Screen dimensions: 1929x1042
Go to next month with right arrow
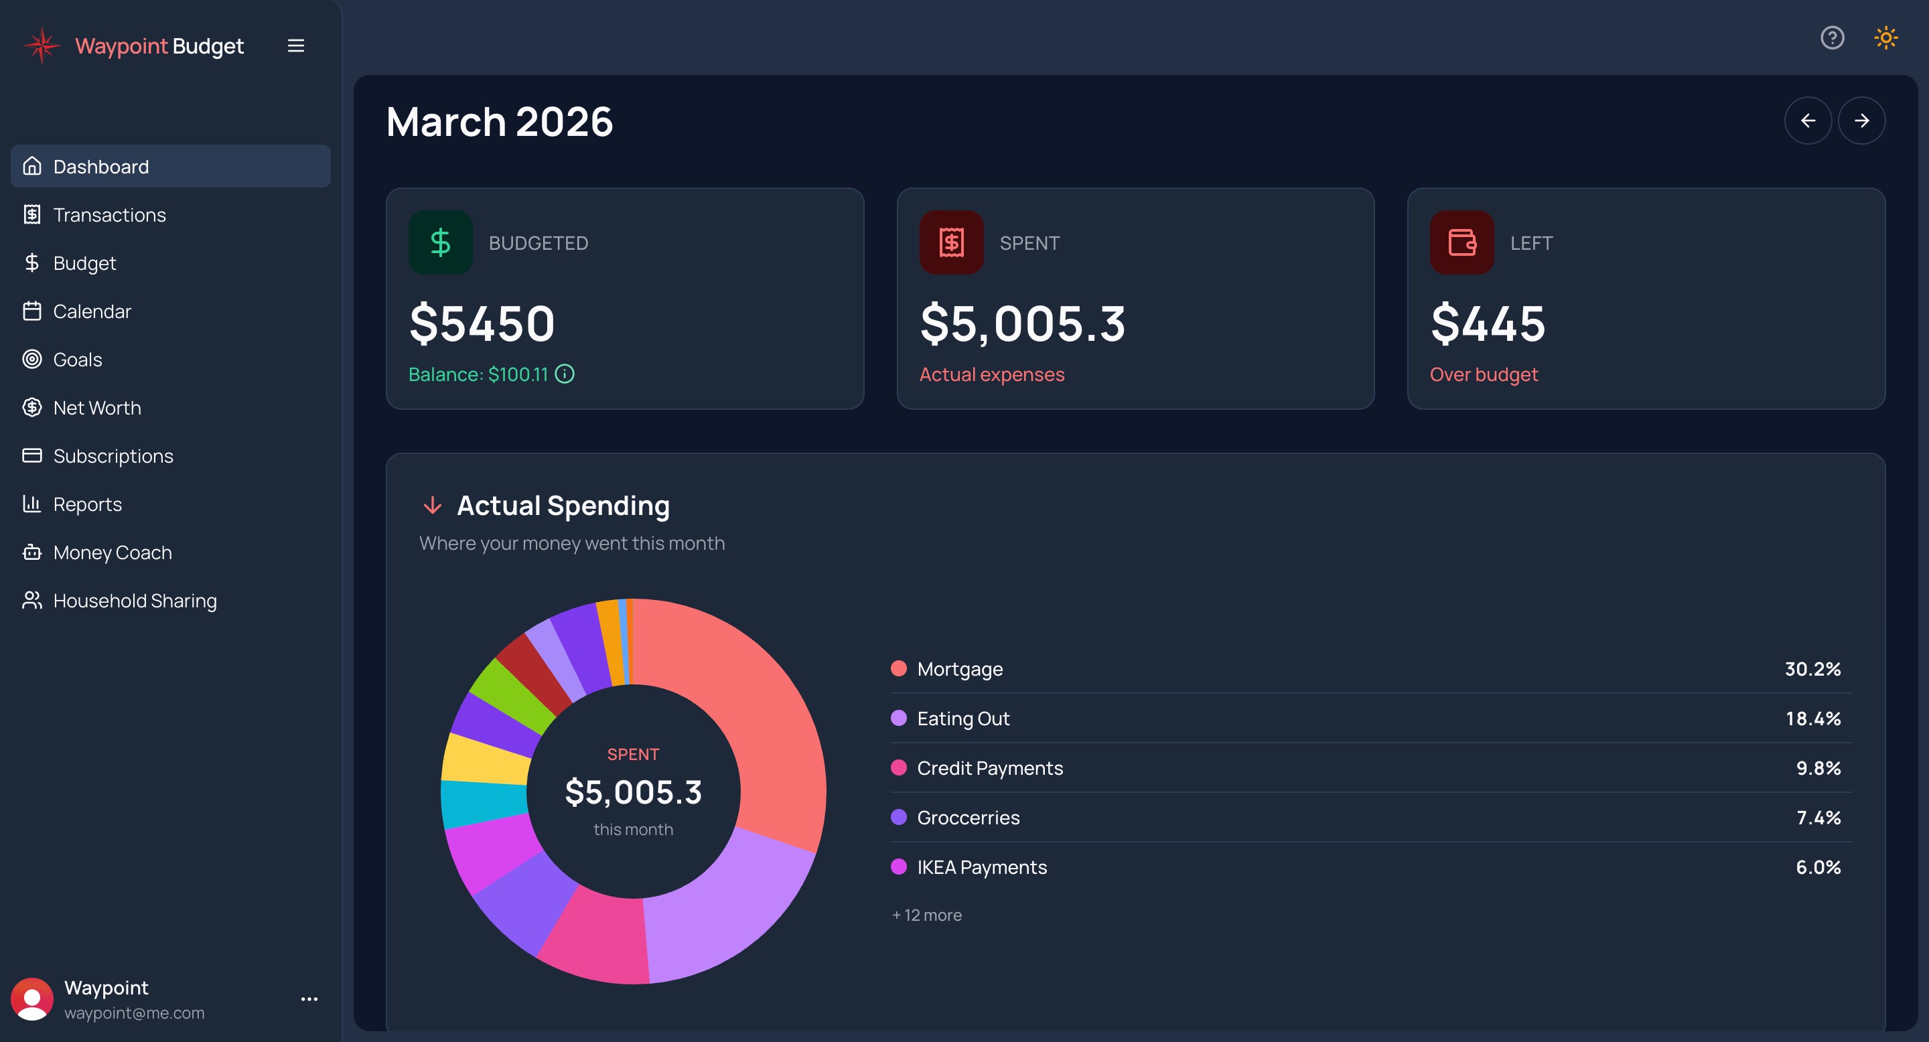pos(1861,121)
